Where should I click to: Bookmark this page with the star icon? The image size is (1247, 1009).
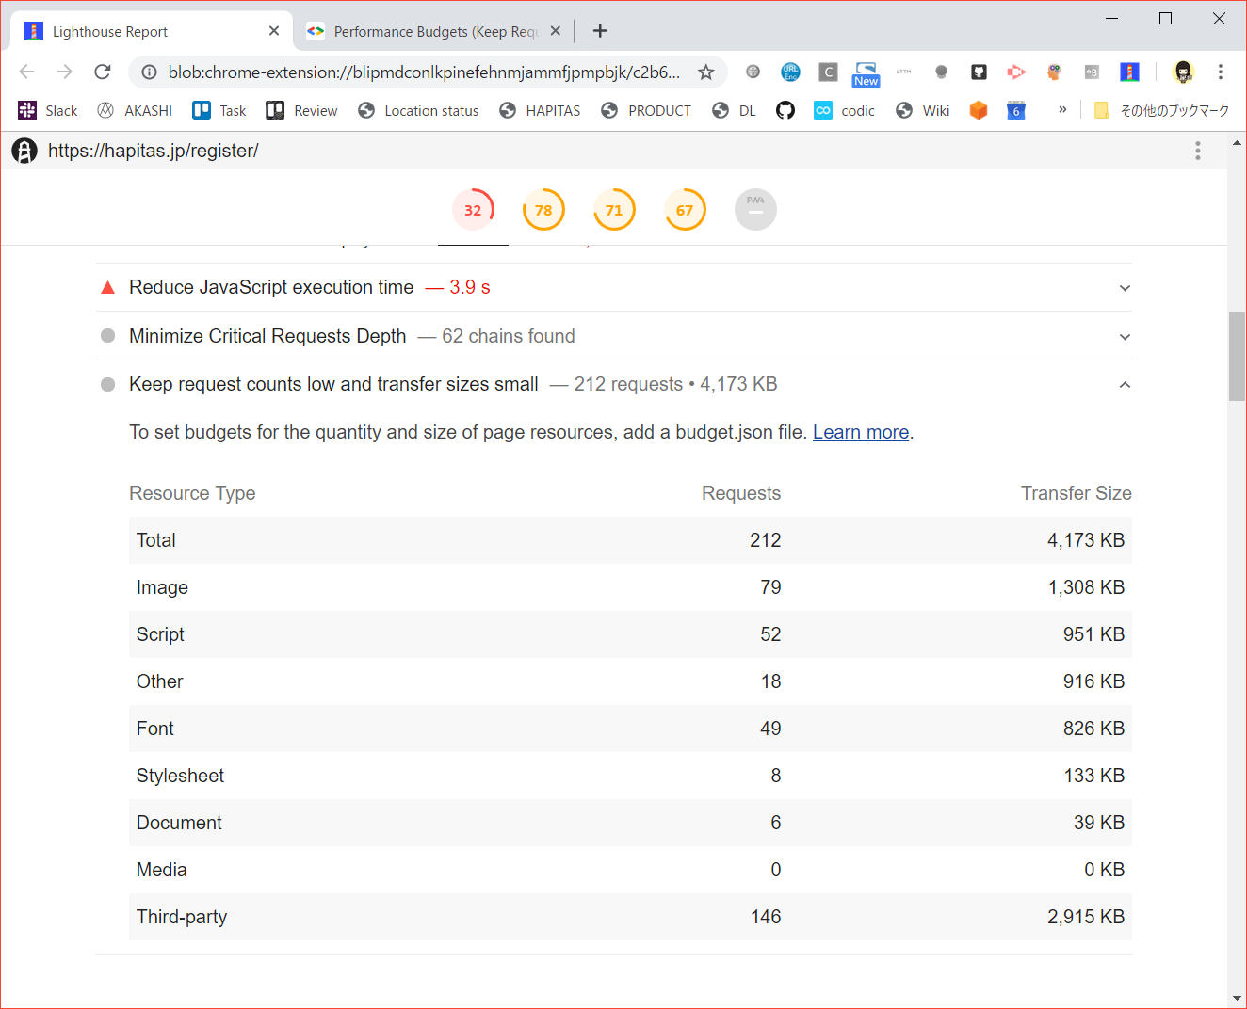(705, 72)
